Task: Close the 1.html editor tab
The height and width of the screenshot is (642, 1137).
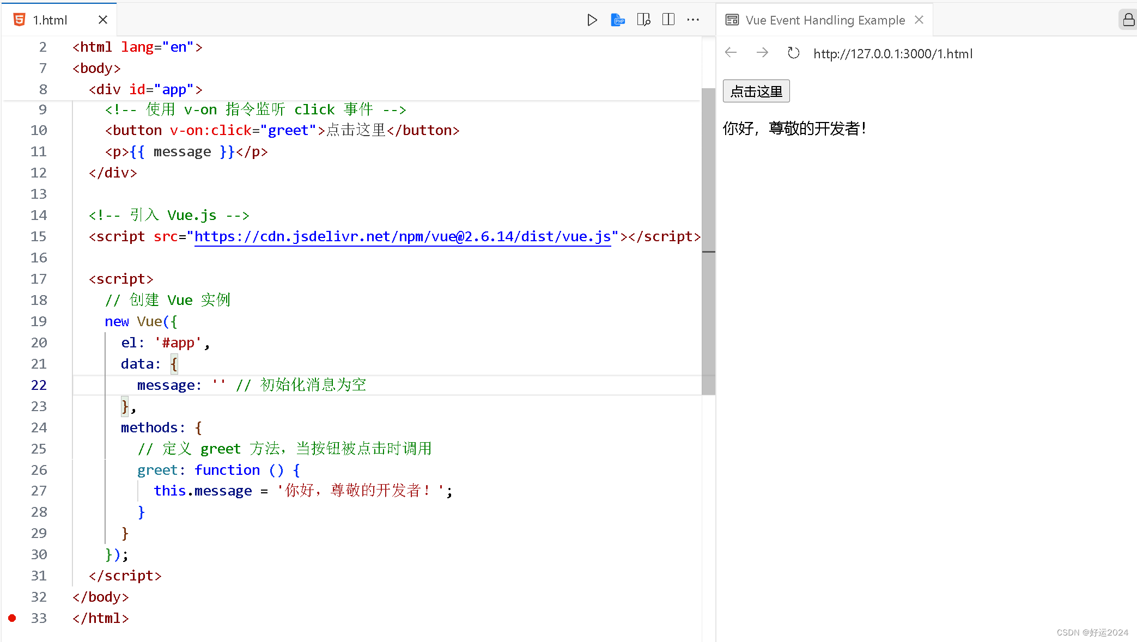Action: [102, 20]
